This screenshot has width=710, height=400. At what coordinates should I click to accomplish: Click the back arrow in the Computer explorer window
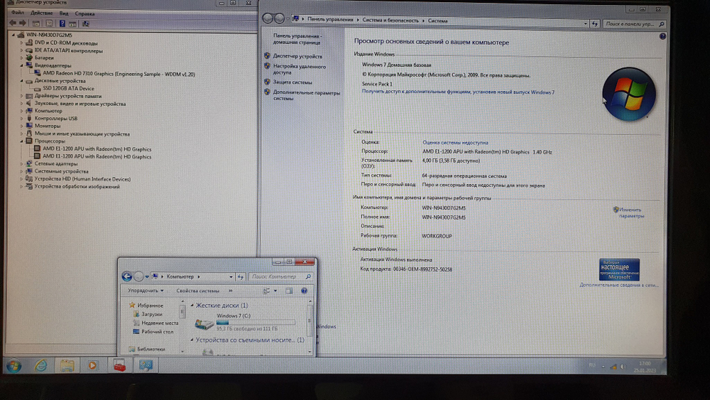click(127, 276)
